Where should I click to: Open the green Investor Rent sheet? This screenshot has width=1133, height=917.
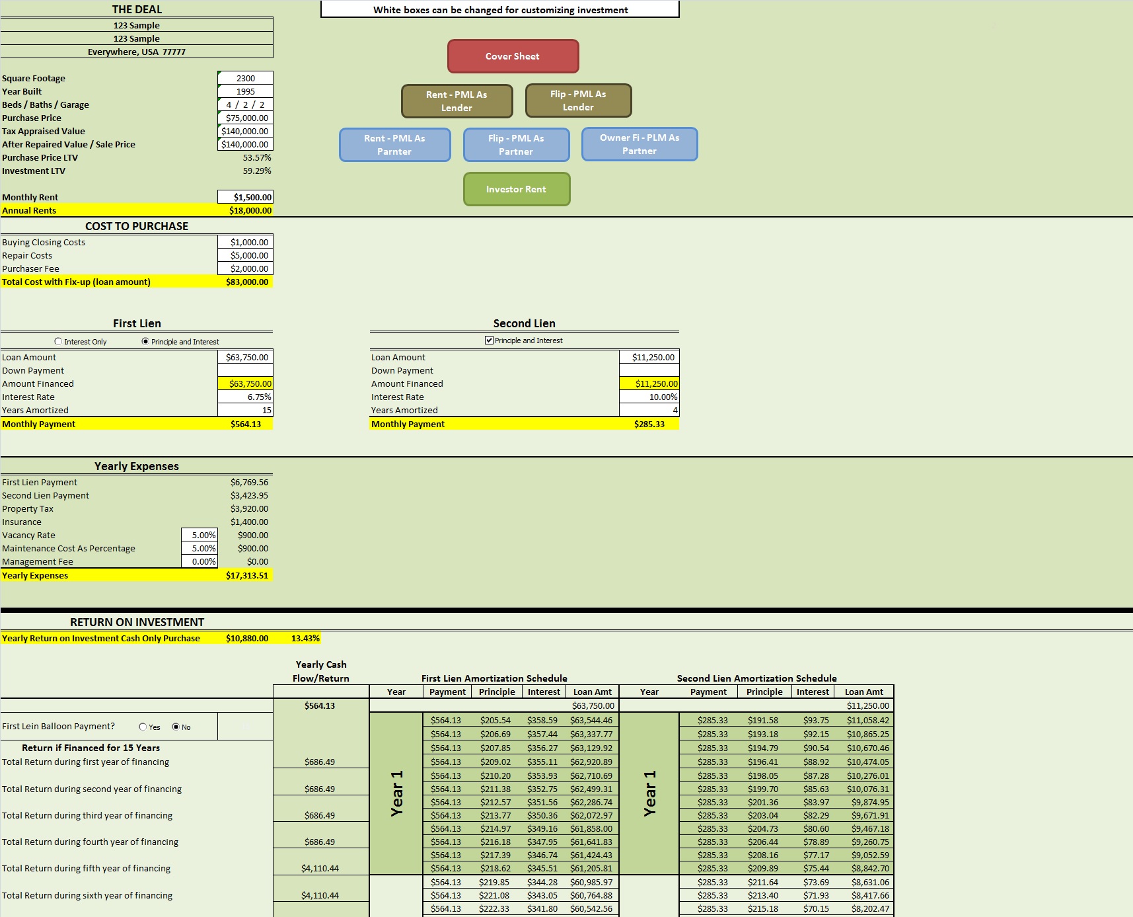[x=517, y=189]
